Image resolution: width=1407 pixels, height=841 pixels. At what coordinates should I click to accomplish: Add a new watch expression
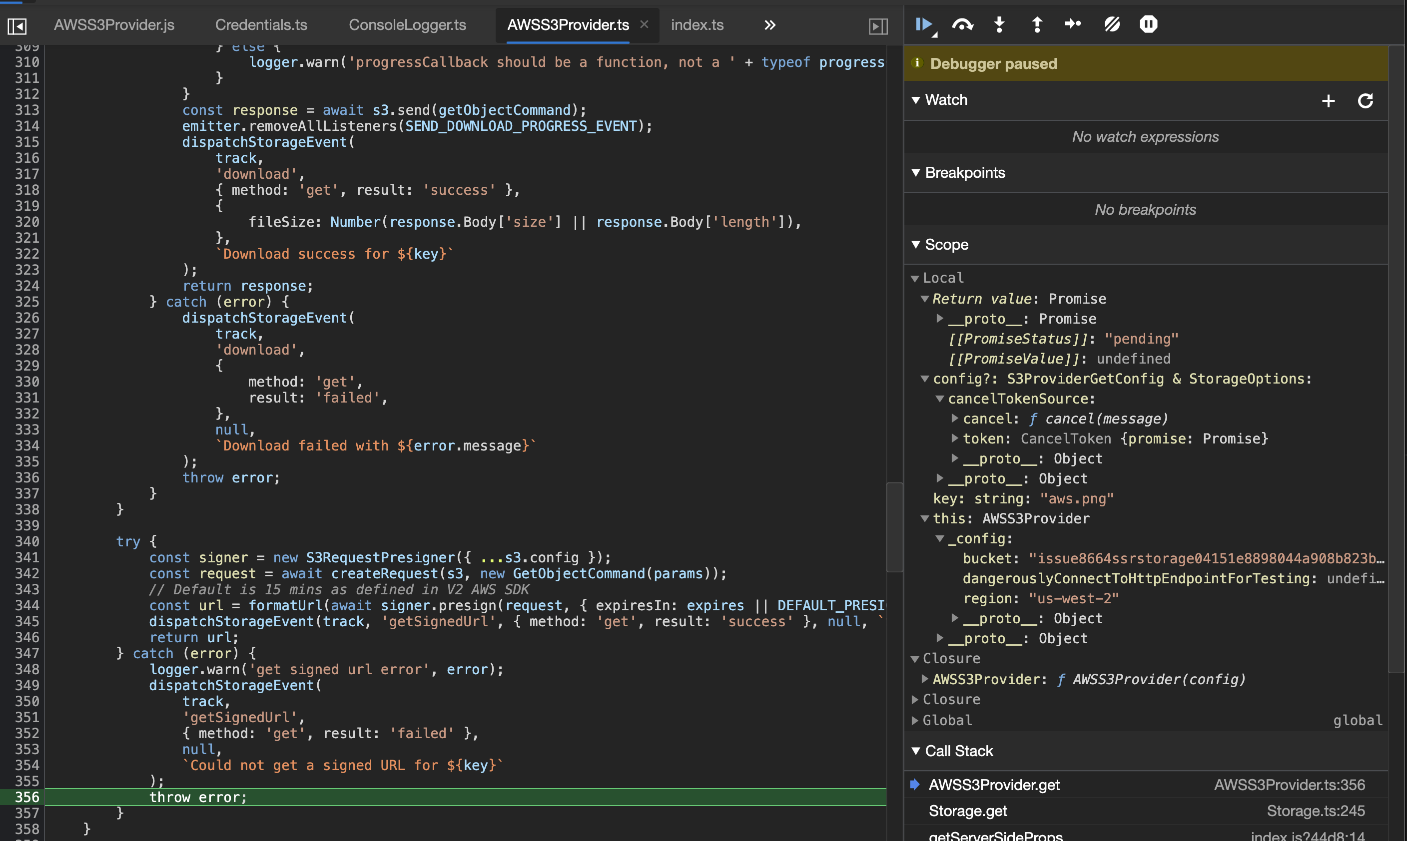click(1328, 100)
